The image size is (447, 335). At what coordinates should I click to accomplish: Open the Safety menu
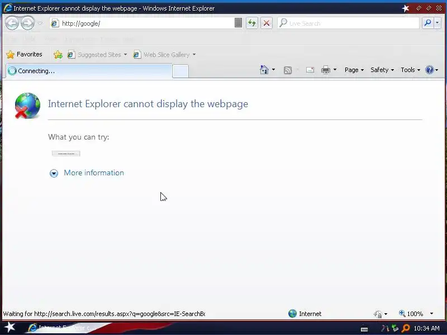tap(382, 70)
